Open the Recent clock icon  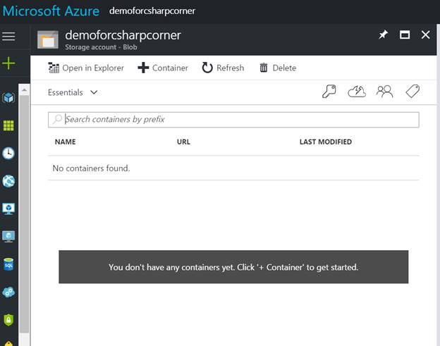point(8,154)
